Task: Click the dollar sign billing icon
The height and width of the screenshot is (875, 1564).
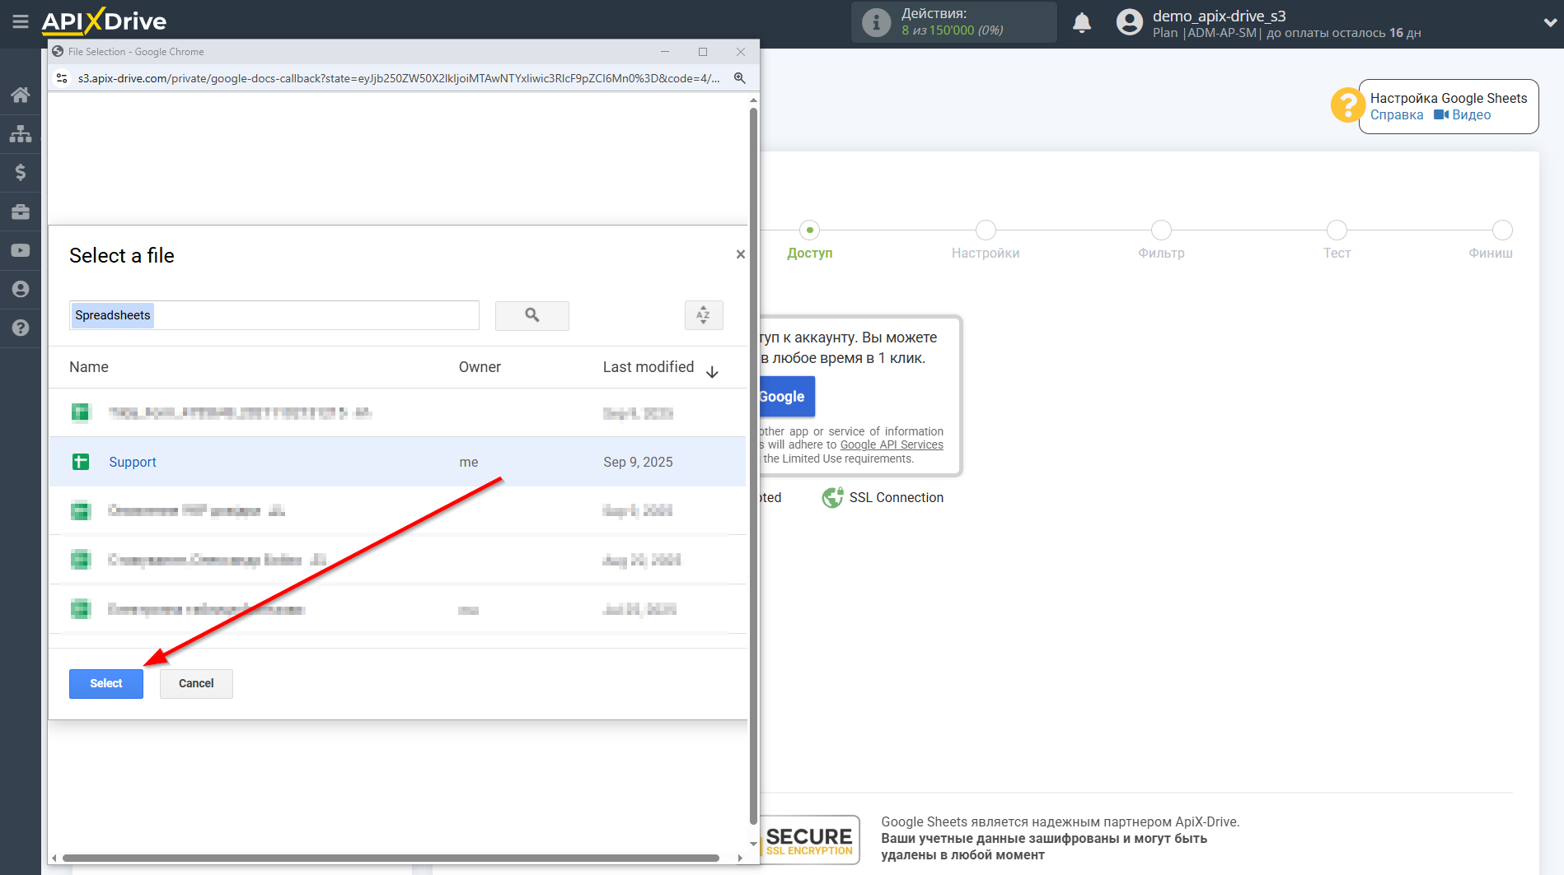Action: click(x=21, y=172)
